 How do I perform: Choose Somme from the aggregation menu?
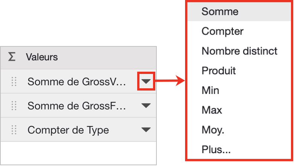220,11
